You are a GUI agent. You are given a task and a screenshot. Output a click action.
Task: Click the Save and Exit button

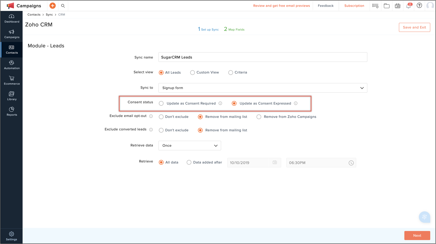415,27
